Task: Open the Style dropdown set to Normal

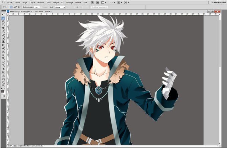Action: [x=60, y=7]
